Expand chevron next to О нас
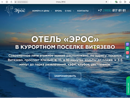This screenshot has height=98, width=130. (x=73, y=11)
